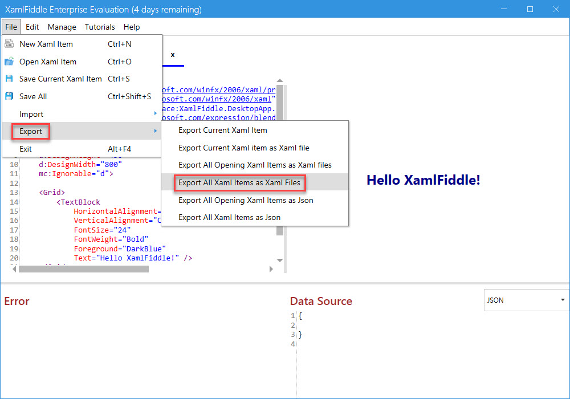Click the closing brace in Data Source editor
The width and height of the screenshot is (570, 399).
tap(300, 335)
